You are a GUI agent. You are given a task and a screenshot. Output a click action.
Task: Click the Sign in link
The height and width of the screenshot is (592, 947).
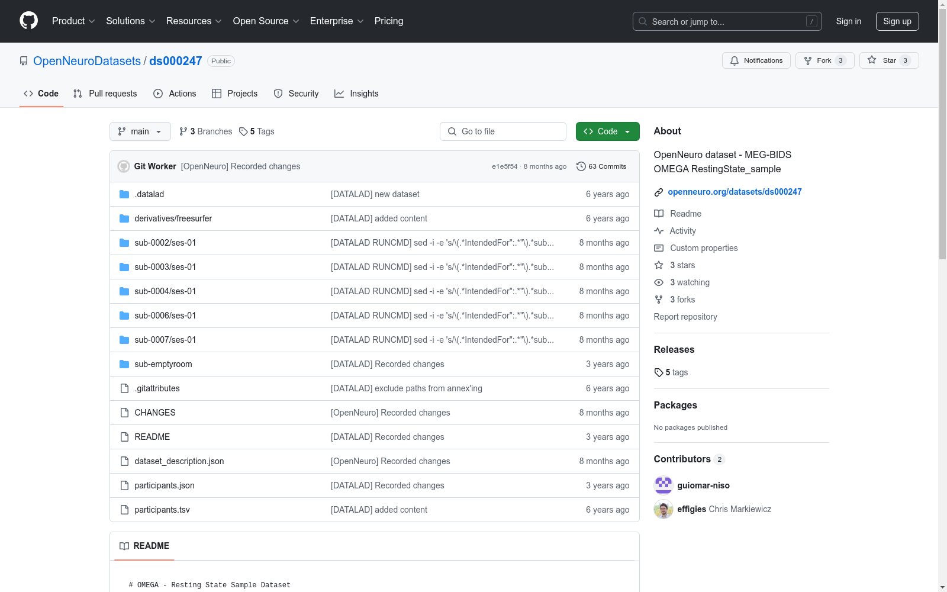pyautogui.click(x=849, y=21)
